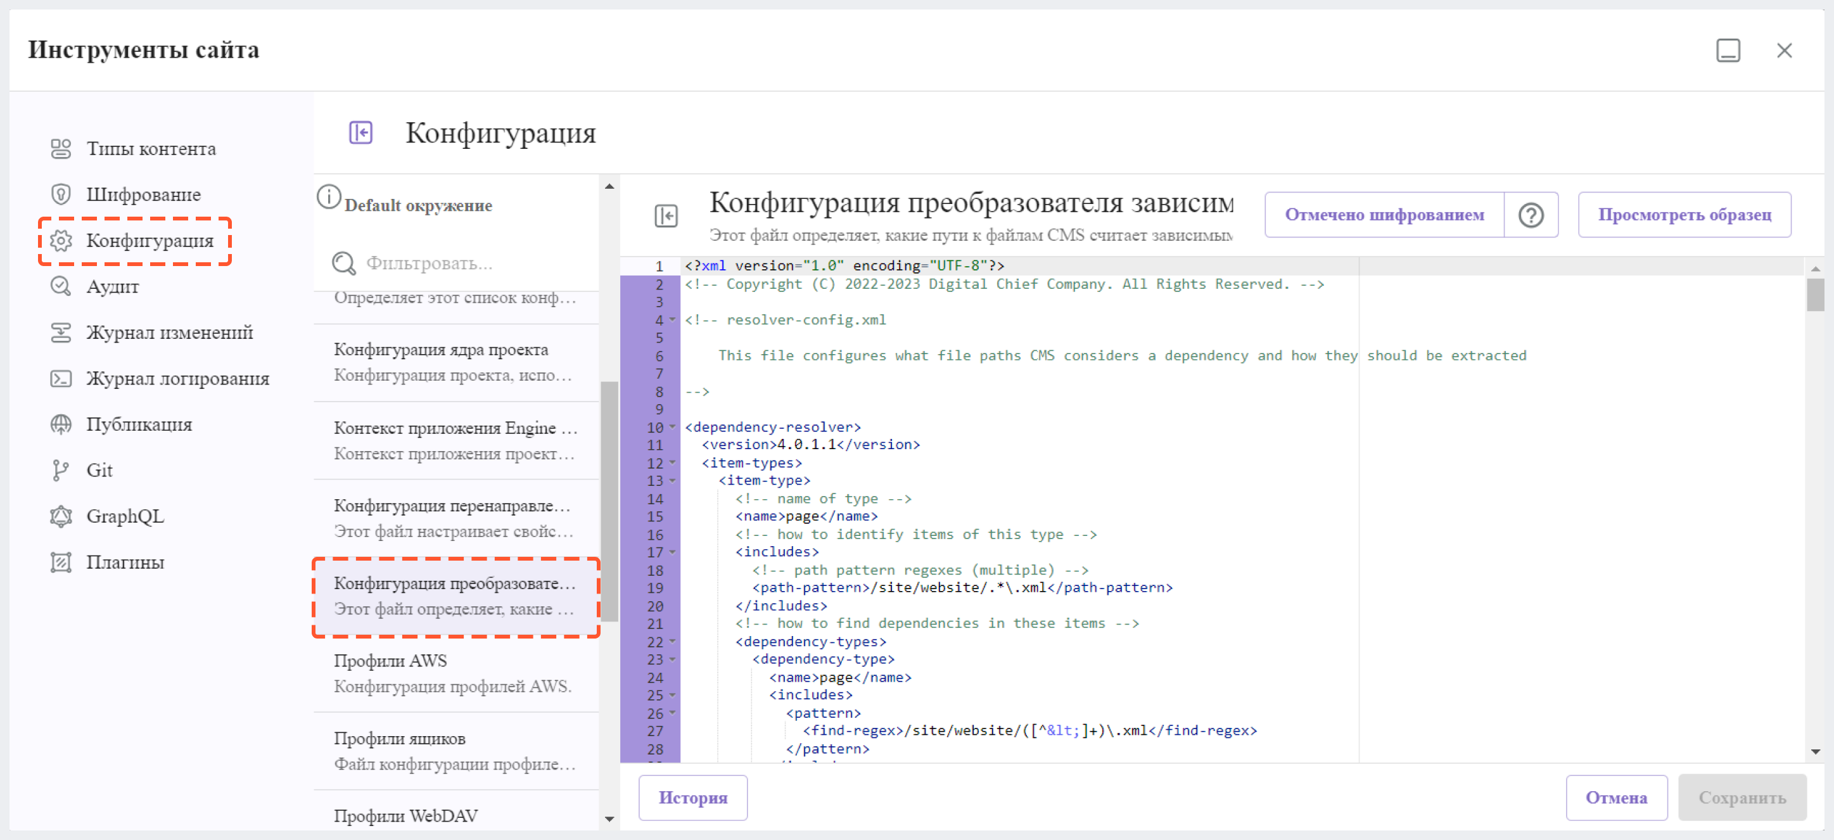Click the Аудит magnifier icon
The width and height of the screenshot is (1834, 840).
(x=61, y=286)
